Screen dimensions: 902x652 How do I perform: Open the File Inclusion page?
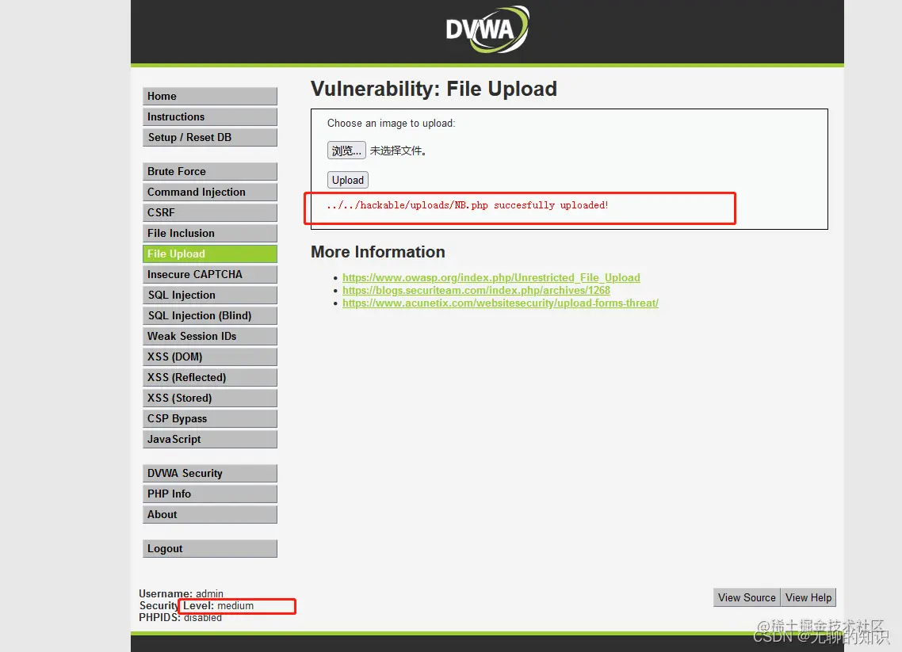click(x=210, y=234)
